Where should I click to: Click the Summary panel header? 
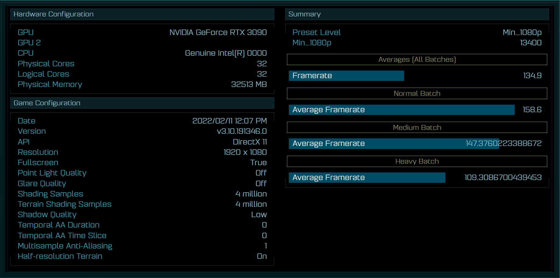(x=304, y=14)
